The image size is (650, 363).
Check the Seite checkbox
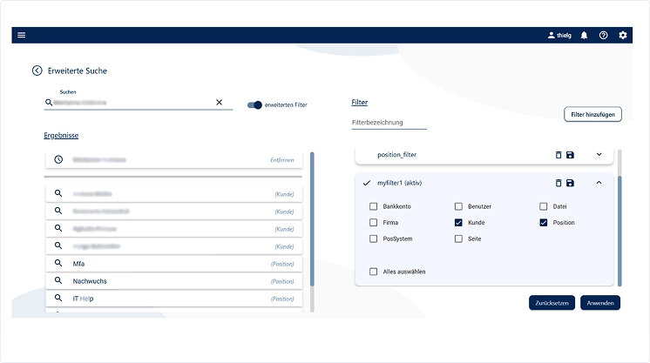tap(458, 239)
